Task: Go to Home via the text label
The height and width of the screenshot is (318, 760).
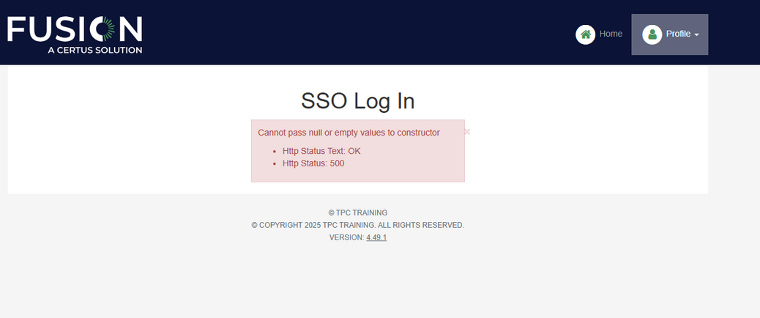Action: (611, 34)
